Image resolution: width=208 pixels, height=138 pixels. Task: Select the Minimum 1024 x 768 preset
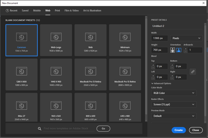[125, 40]
